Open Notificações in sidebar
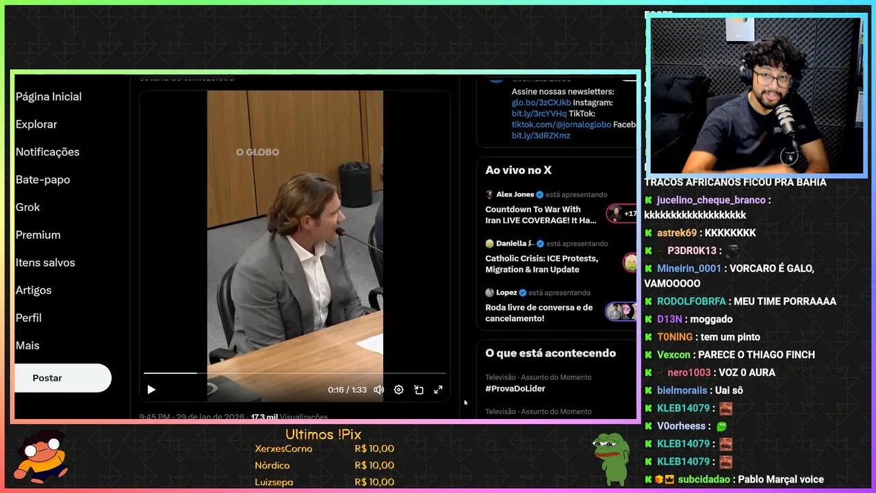 [x=47, y=152]
